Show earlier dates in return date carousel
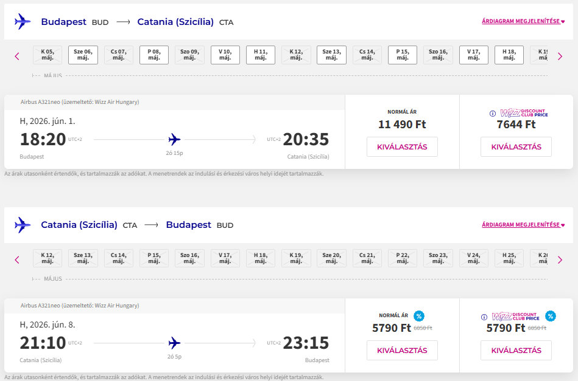578x381 pixels. point(17,260)
